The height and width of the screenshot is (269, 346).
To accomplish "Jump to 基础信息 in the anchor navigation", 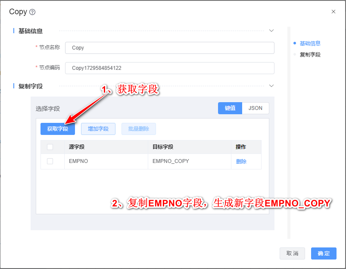I will pyautogui.click(x=310, y=44).
